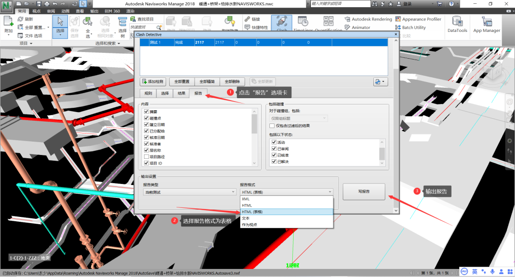Open the 选择树 selection tree panel
The image size is (515, 277).
pos(123,27)
